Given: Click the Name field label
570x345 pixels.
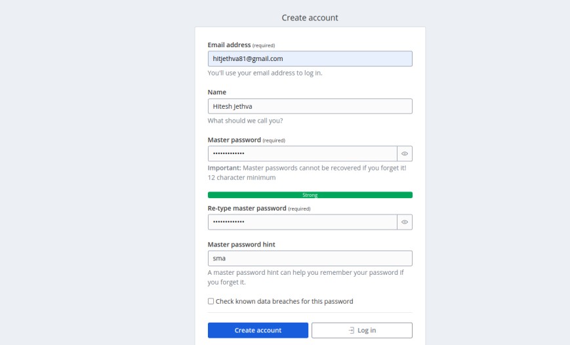Looking at the screenshot, I should coord(217,92).
